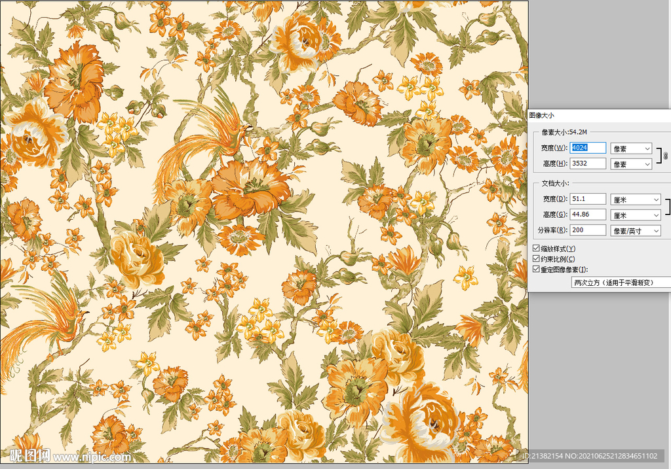This screenshot has width=671, height=469.
Task: Click the pixel height field showing 3532
Action: [x=588, y=164]
